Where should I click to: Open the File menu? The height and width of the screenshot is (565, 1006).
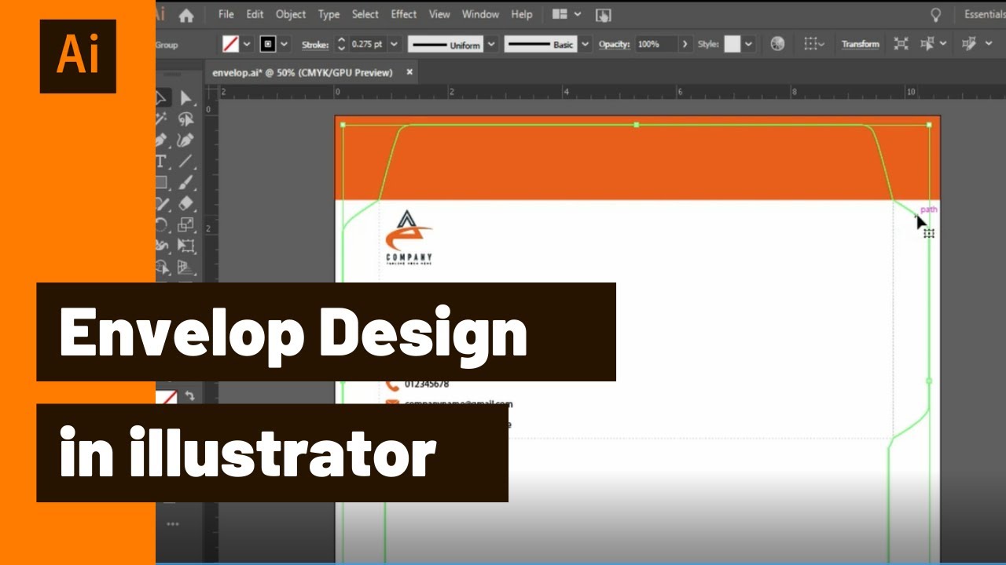click(x=226, y=14)
